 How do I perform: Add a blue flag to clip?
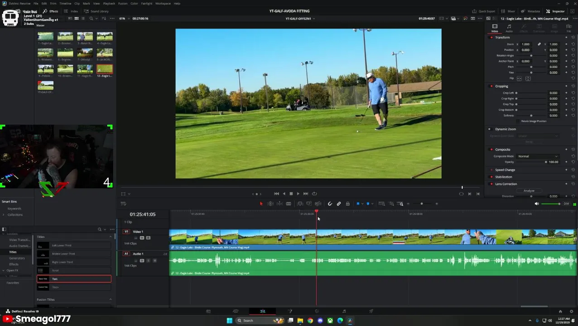(x=358, y=204)
